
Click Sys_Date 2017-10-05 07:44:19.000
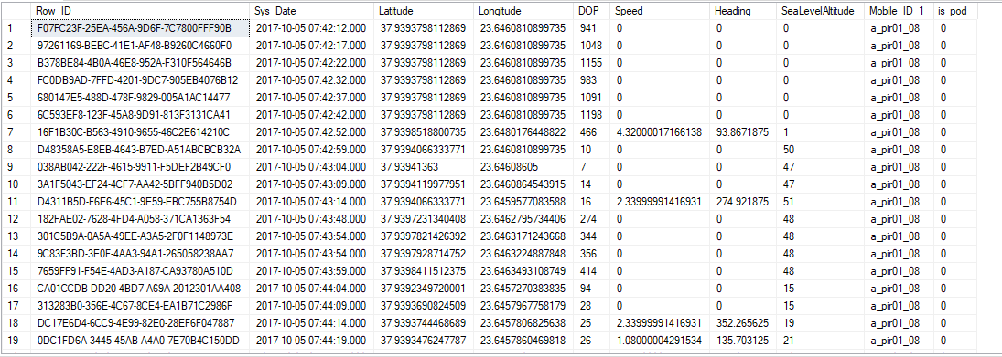click(311, 341)
